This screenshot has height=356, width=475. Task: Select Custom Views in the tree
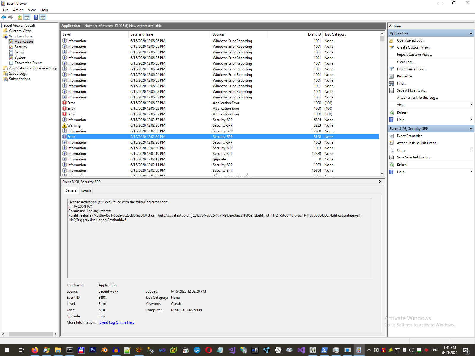tap(20, 31)
